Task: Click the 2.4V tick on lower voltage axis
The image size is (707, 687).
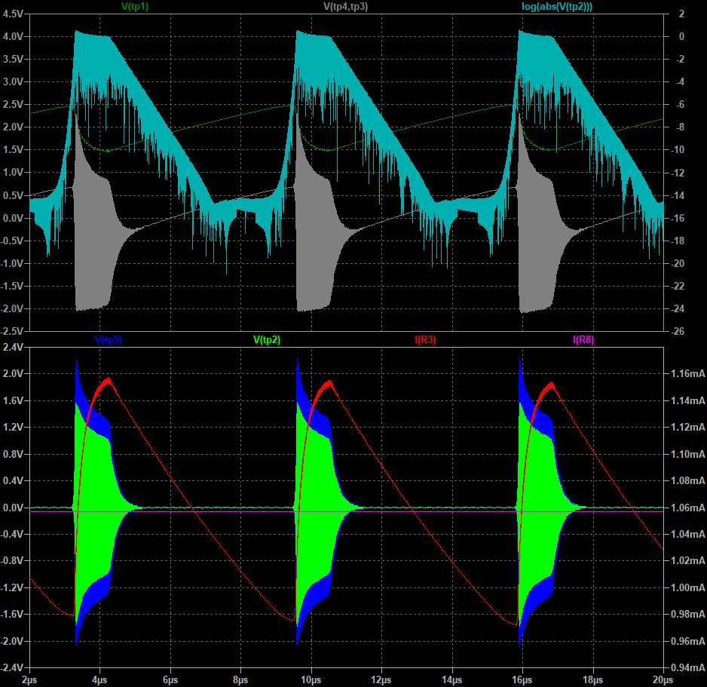Action: tap(14, 347)
